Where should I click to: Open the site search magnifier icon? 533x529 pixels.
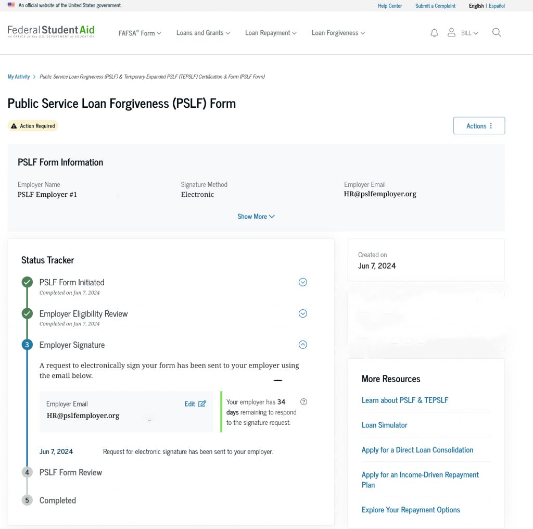(x=497, y=32)
